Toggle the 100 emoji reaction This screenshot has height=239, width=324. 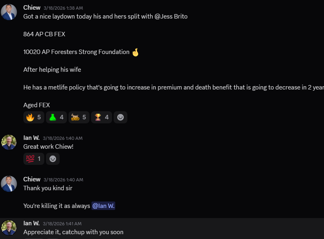(34, 159)
